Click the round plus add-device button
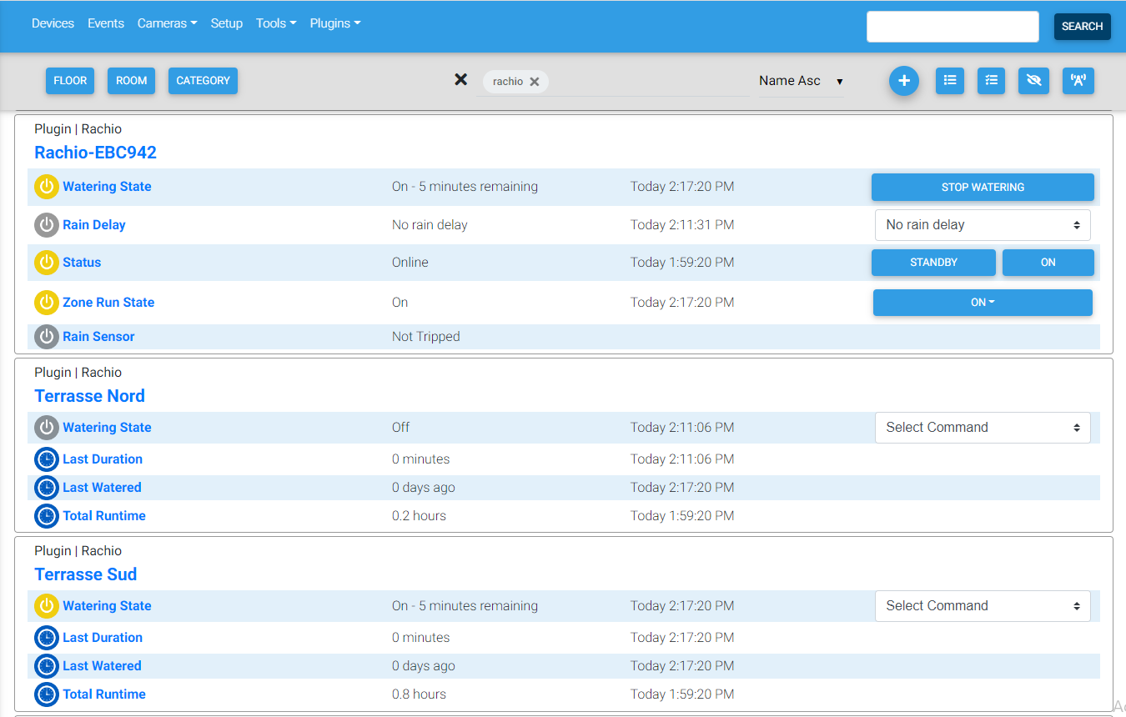The width and height of the screenshot is (1126, 717). pyautogui.click(x=903, y=81)
